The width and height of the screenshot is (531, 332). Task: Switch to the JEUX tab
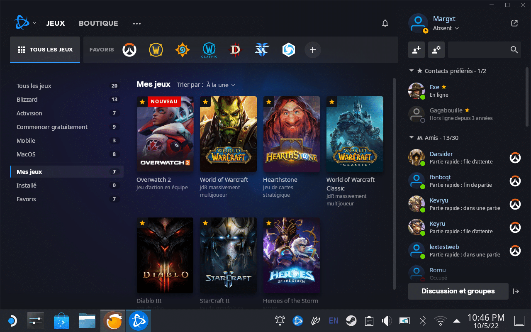point(56,23)
